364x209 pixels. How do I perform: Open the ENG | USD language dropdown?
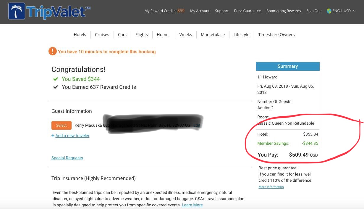(x=341, y=11)
